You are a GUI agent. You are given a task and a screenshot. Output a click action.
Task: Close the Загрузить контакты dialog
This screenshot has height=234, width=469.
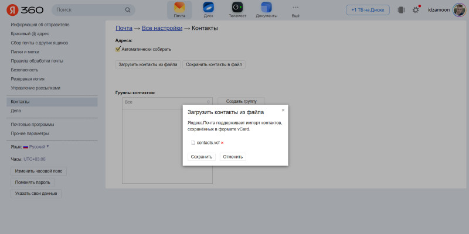click(283, 109)
